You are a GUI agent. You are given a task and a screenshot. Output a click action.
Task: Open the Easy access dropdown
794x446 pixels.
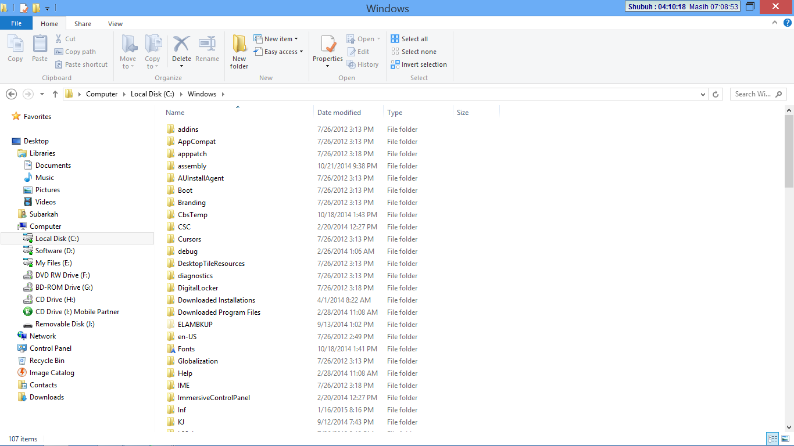(x=278, y=52)
